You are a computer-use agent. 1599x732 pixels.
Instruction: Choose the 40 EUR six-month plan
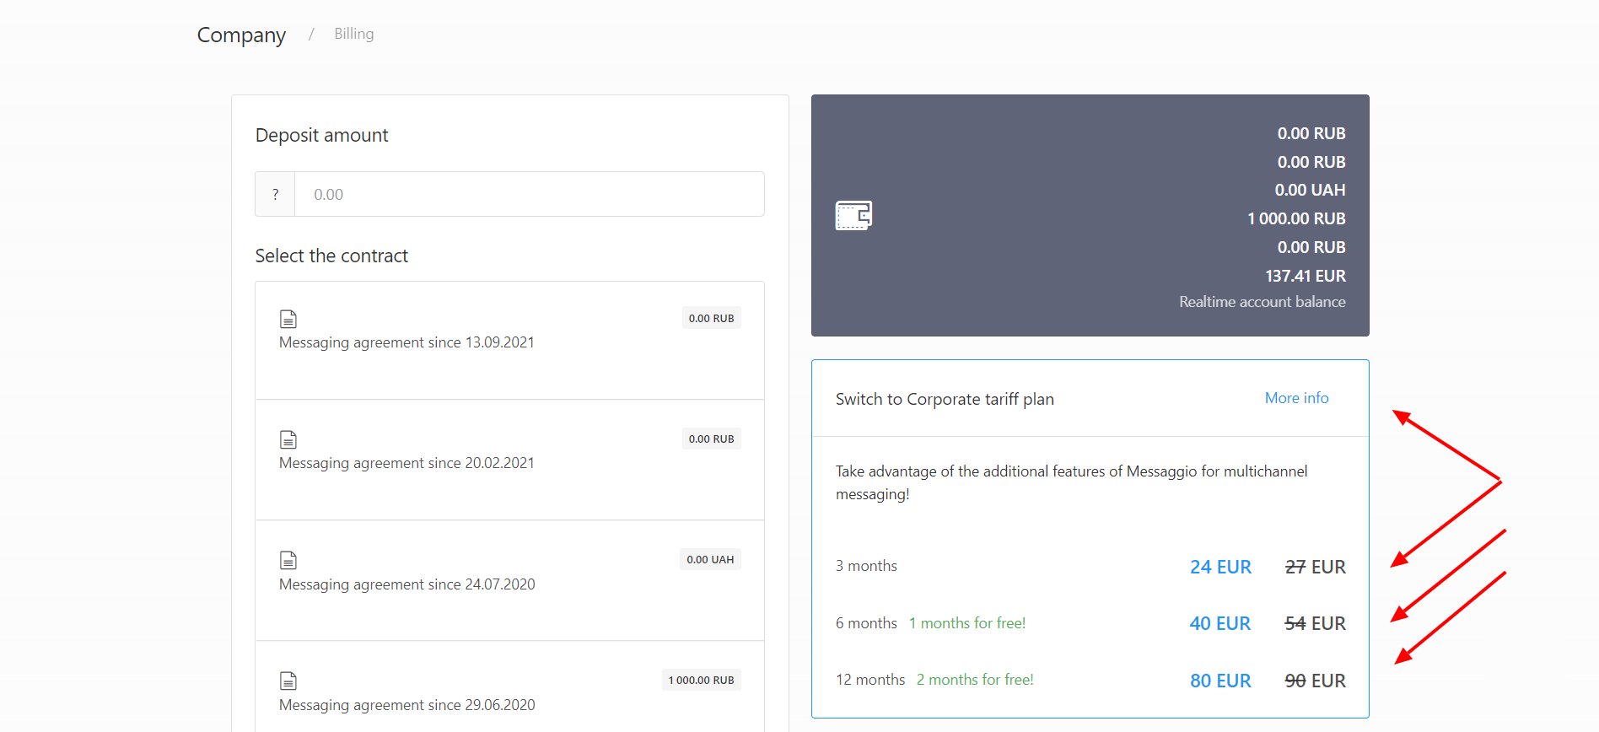tap(1219, 623)
